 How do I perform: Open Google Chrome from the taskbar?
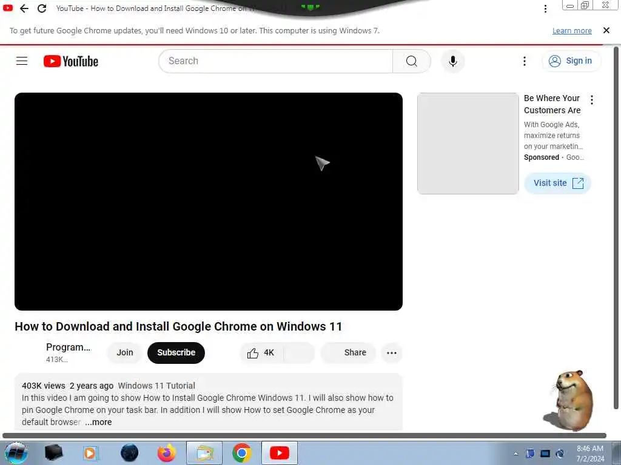[241, 453]
